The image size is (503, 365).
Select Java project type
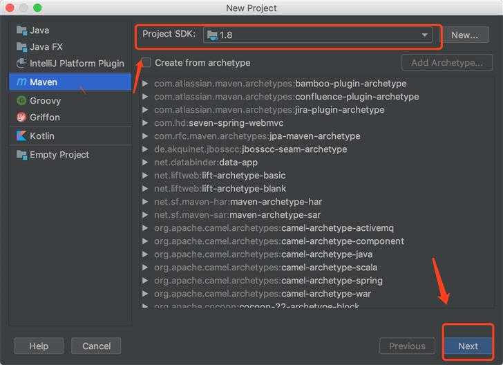[x=70, y=31]
